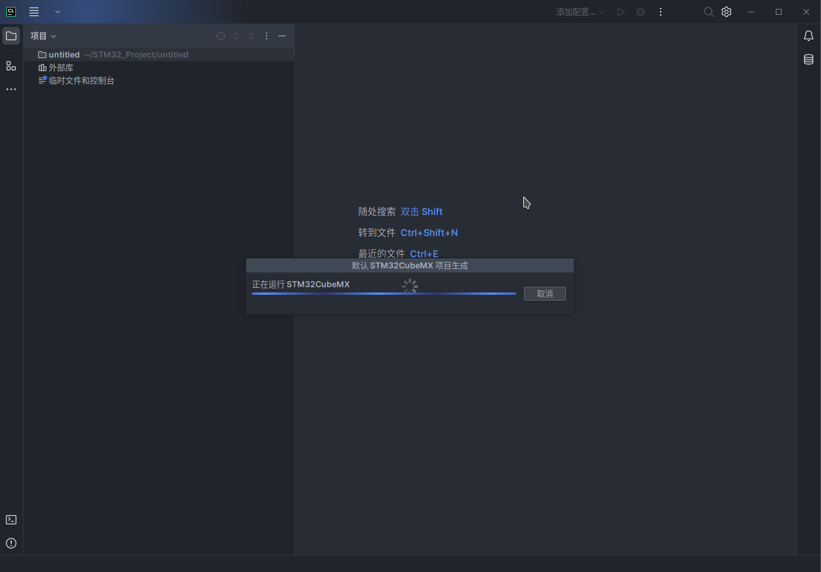Screen dimensions: 821x572
Task: Open the Structure tool window icon
Action: click(x=11, y=66)
